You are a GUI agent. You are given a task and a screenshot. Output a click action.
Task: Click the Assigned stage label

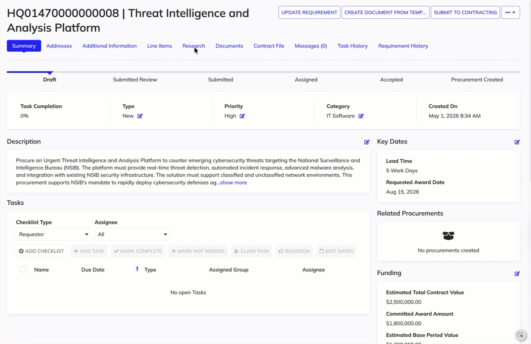point(306,80)
